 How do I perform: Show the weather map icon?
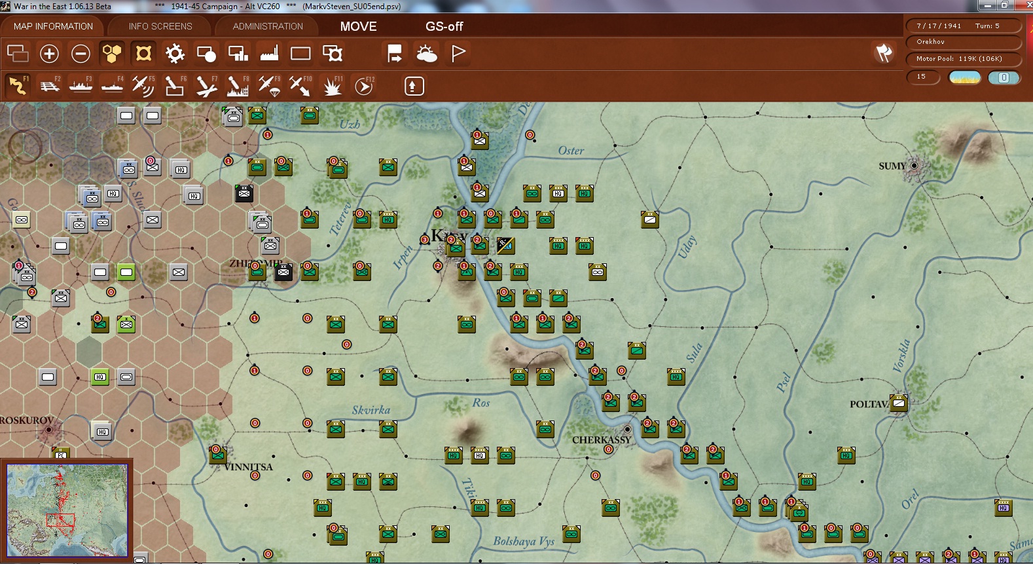pyautogui.click(x=426, y=53)
